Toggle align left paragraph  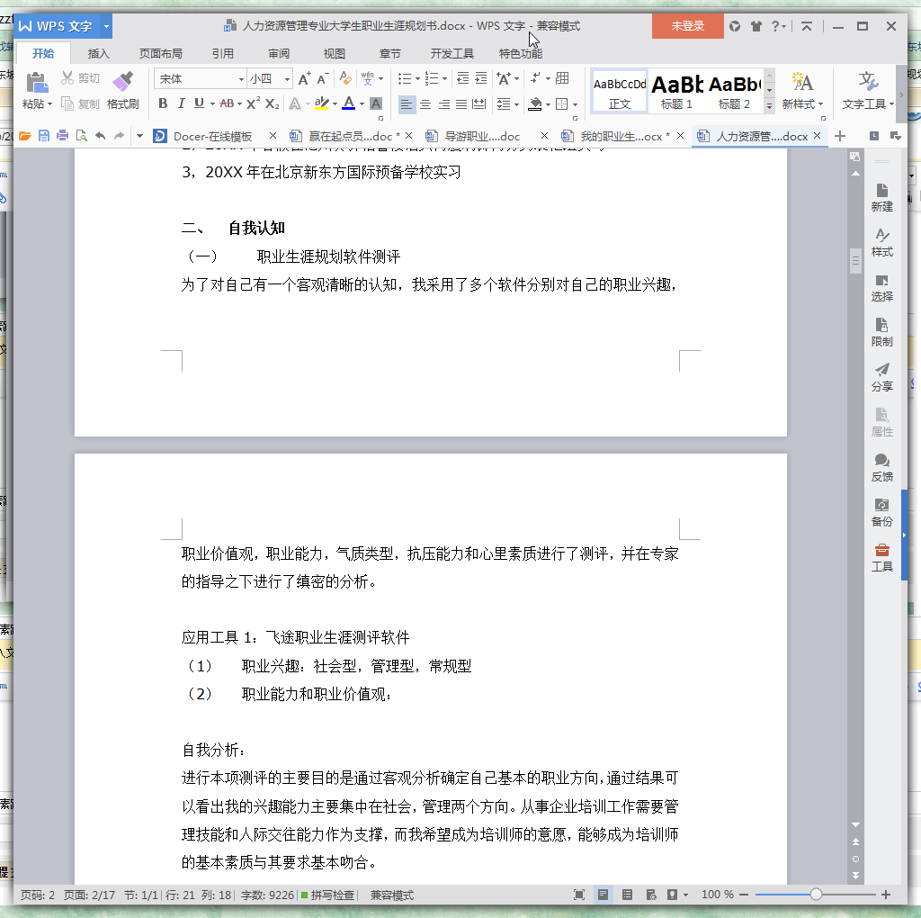[x=407, y=104]
